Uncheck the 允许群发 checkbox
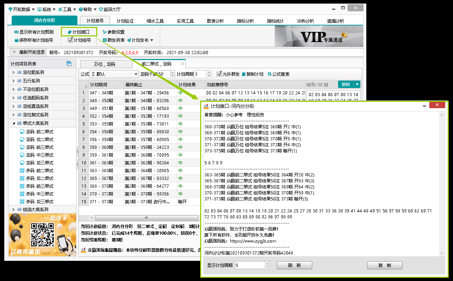The height and width of the screenshot is (281, 453). (x=219, y=74)
